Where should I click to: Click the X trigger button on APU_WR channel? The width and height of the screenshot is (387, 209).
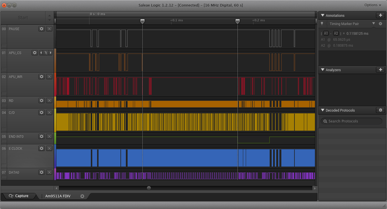[49, 77]
